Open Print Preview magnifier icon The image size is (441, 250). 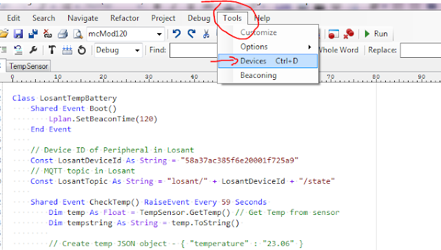(78, 34)
